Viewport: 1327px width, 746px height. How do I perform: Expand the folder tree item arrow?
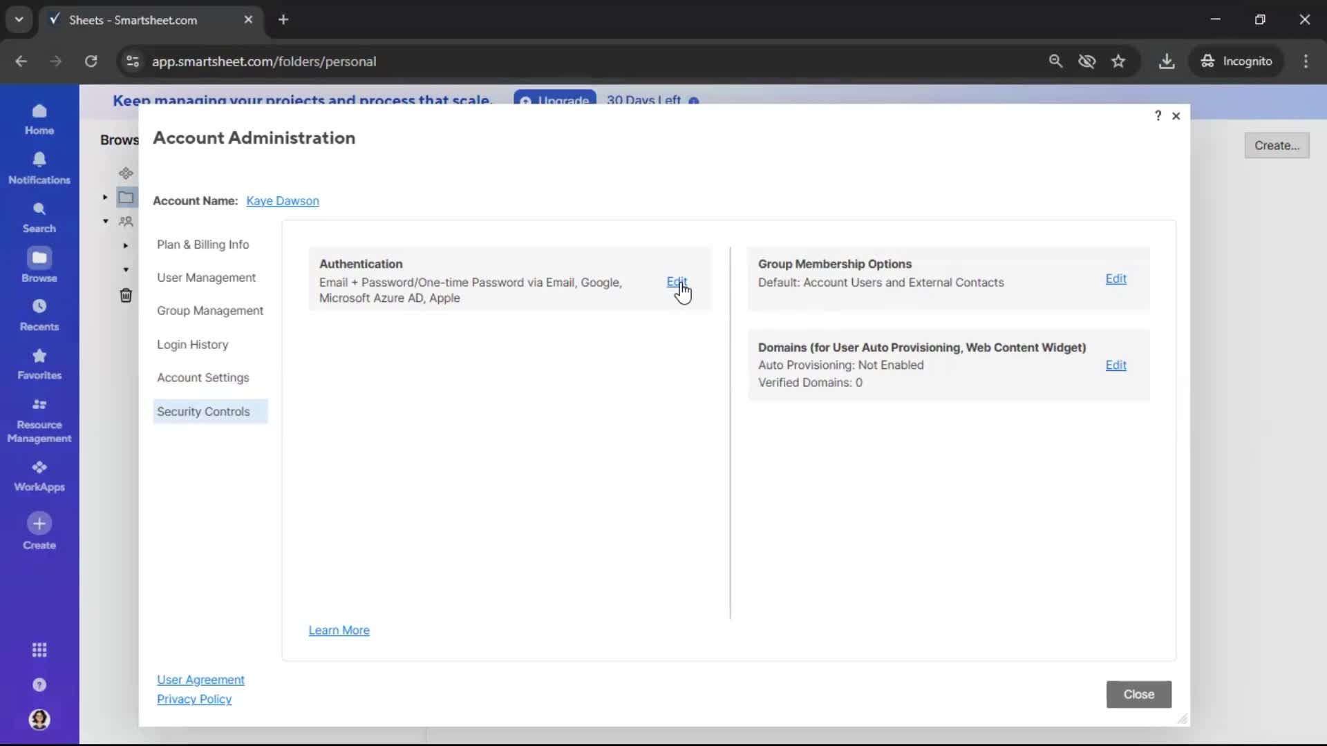click(105, 197)
